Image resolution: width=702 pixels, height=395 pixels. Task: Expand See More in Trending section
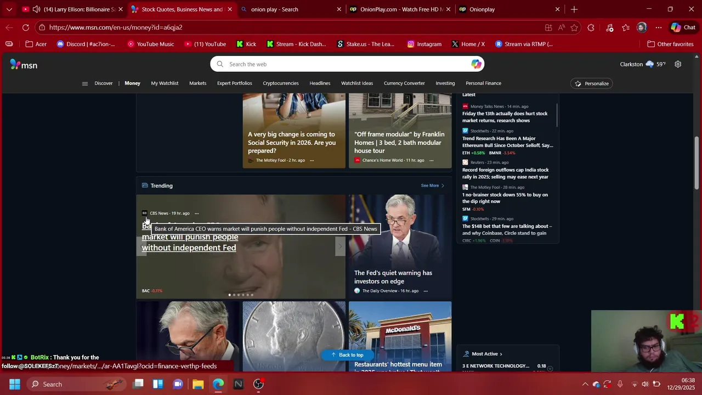pos(432,185)
